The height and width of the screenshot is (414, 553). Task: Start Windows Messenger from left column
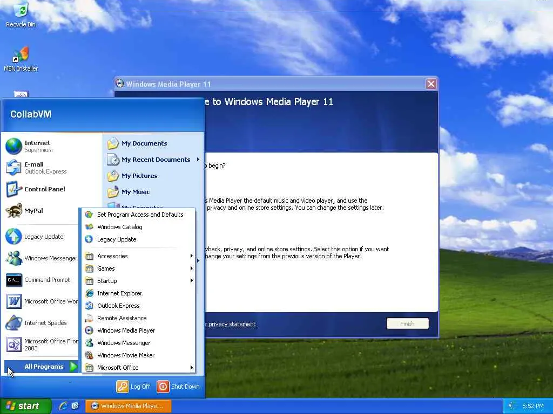tap(42, 258)
